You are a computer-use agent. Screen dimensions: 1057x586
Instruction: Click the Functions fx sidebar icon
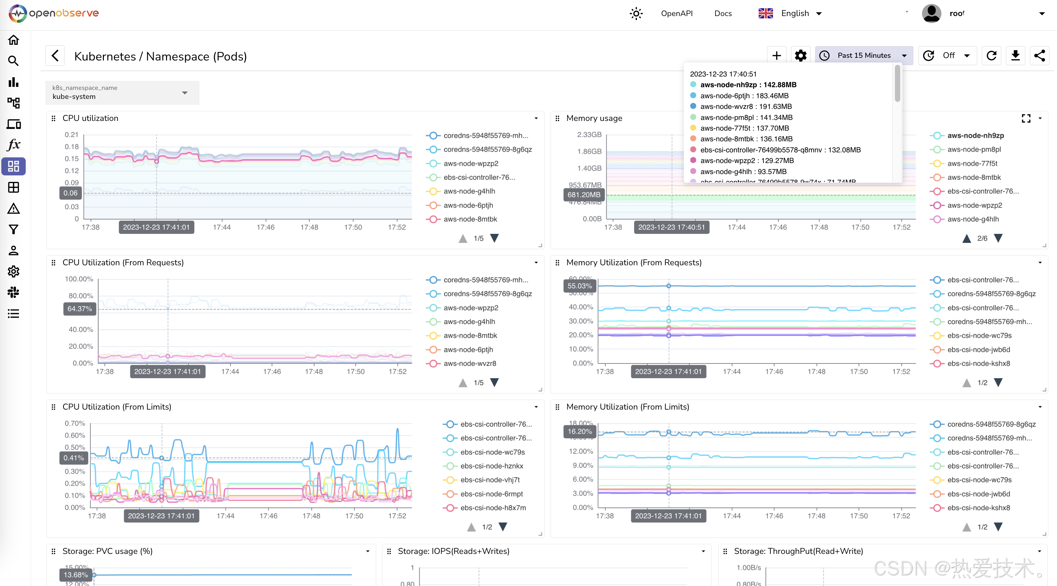14,145
